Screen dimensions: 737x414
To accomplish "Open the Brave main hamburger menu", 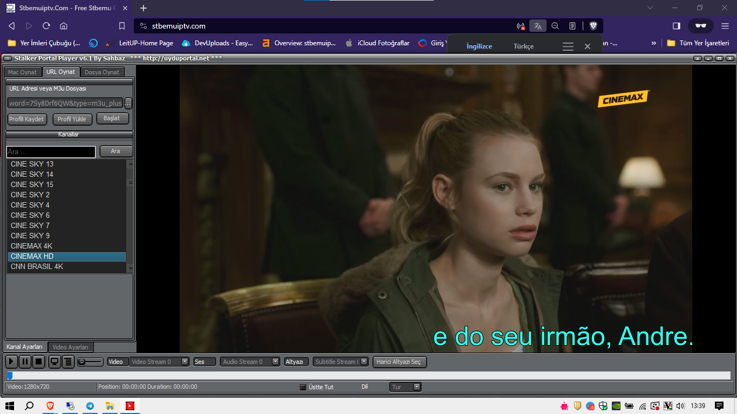I will tap(724, 26).
